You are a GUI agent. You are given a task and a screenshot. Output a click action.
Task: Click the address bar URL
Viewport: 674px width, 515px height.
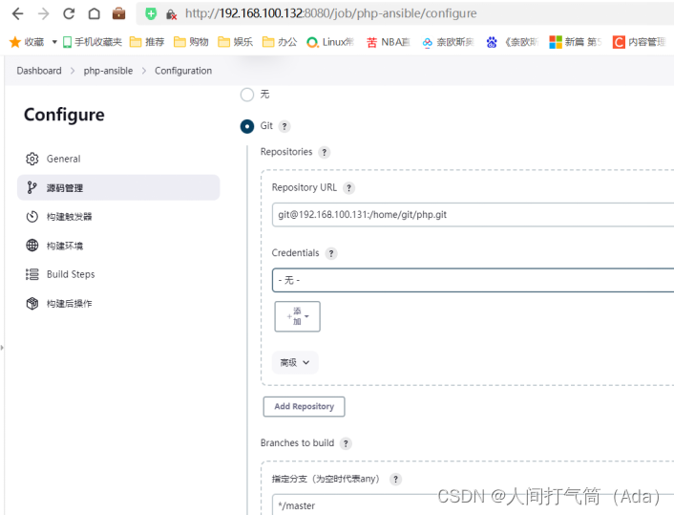pos(331,13)
